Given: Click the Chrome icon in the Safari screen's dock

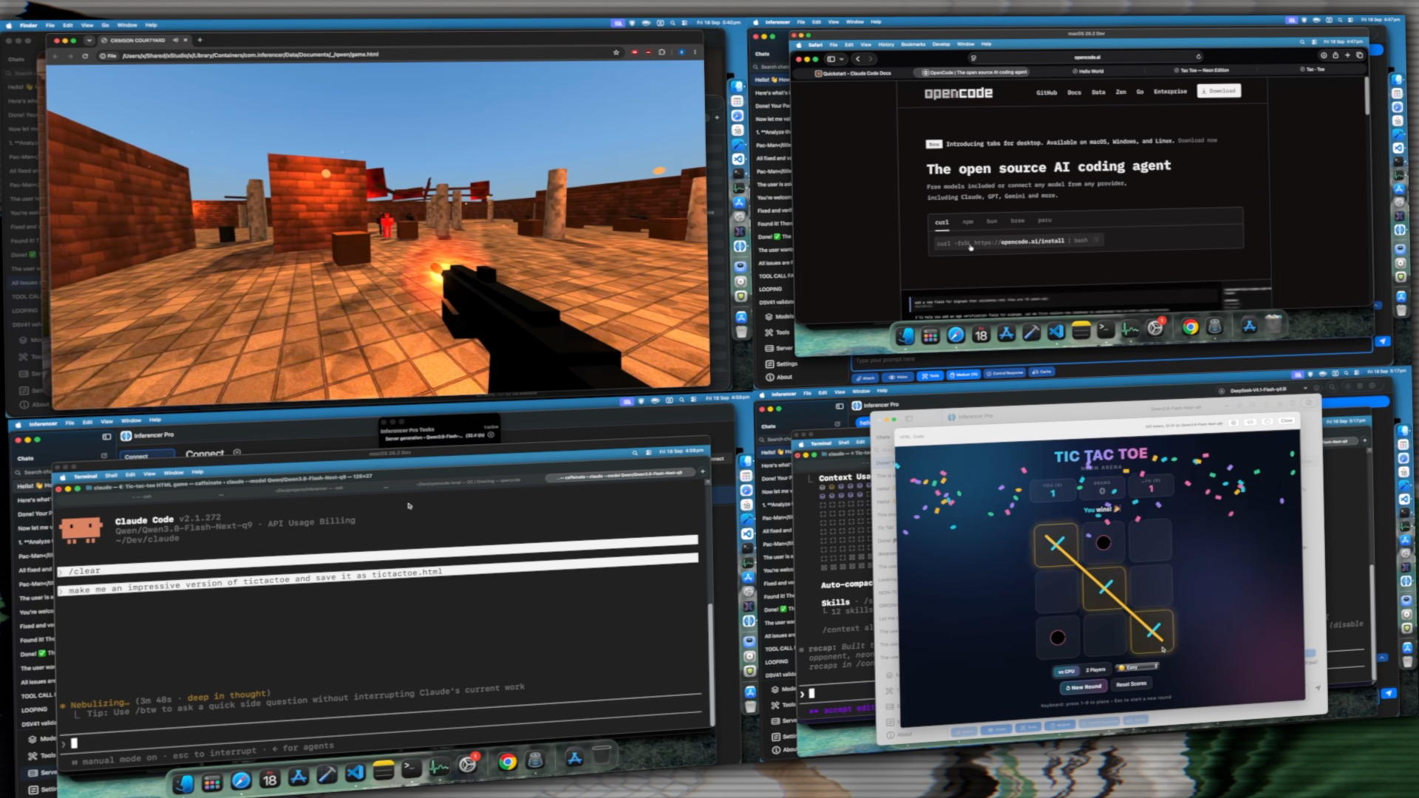Looking at the screenshot, I should (x=1190, y=327).
